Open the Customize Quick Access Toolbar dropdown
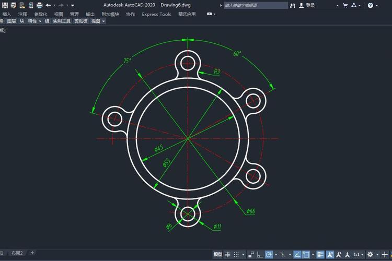The height and width of the screenshot is (261, 392). click(x=73, y=5)
